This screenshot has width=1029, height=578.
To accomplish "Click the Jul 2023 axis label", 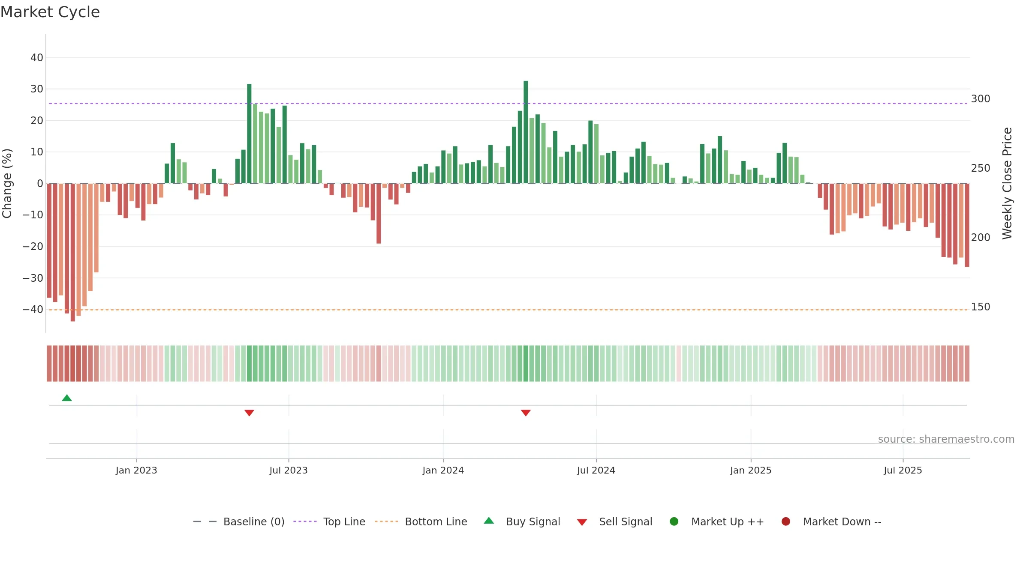I will coord(289,470).
